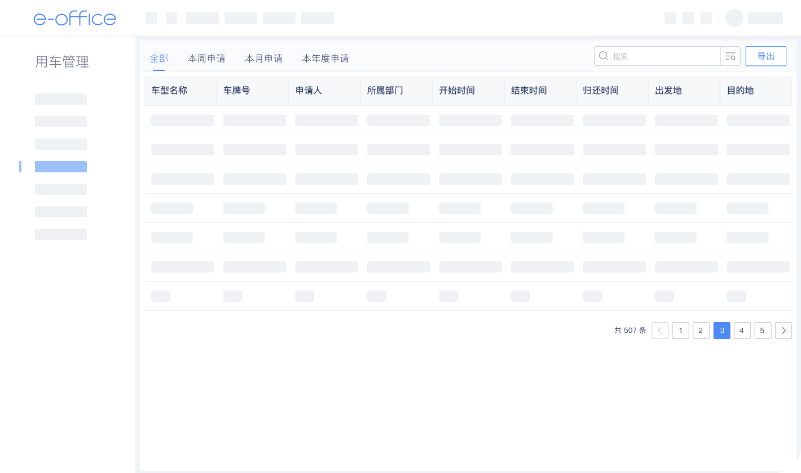Image resolution: width=801 pixels, height=473 pixels.
Task: Open the advanced search filter icon
Action: point(730,56)
